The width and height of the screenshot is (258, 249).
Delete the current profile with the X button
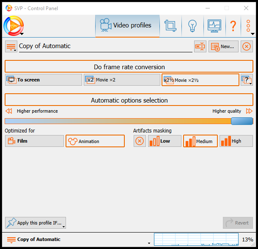(x=247, y=46)
